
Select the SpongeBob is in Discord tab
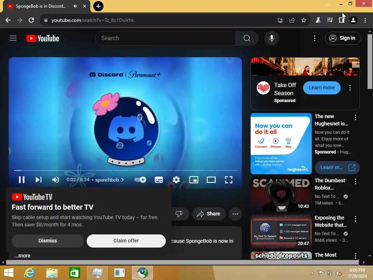click(x=41, y=6)
